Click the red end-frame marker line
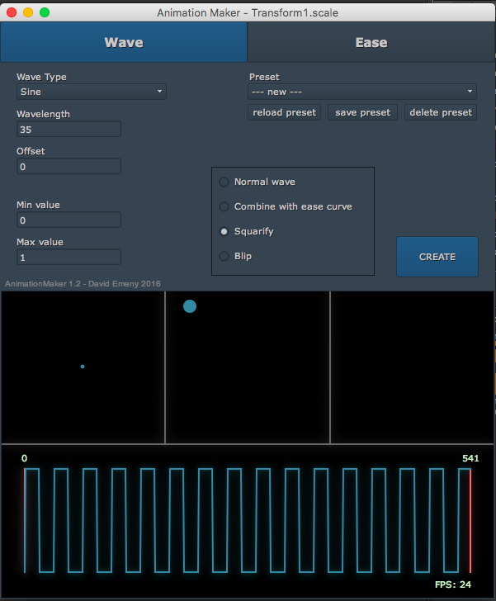This screenshot has height=601, width=496. click(x=470, y=520)
